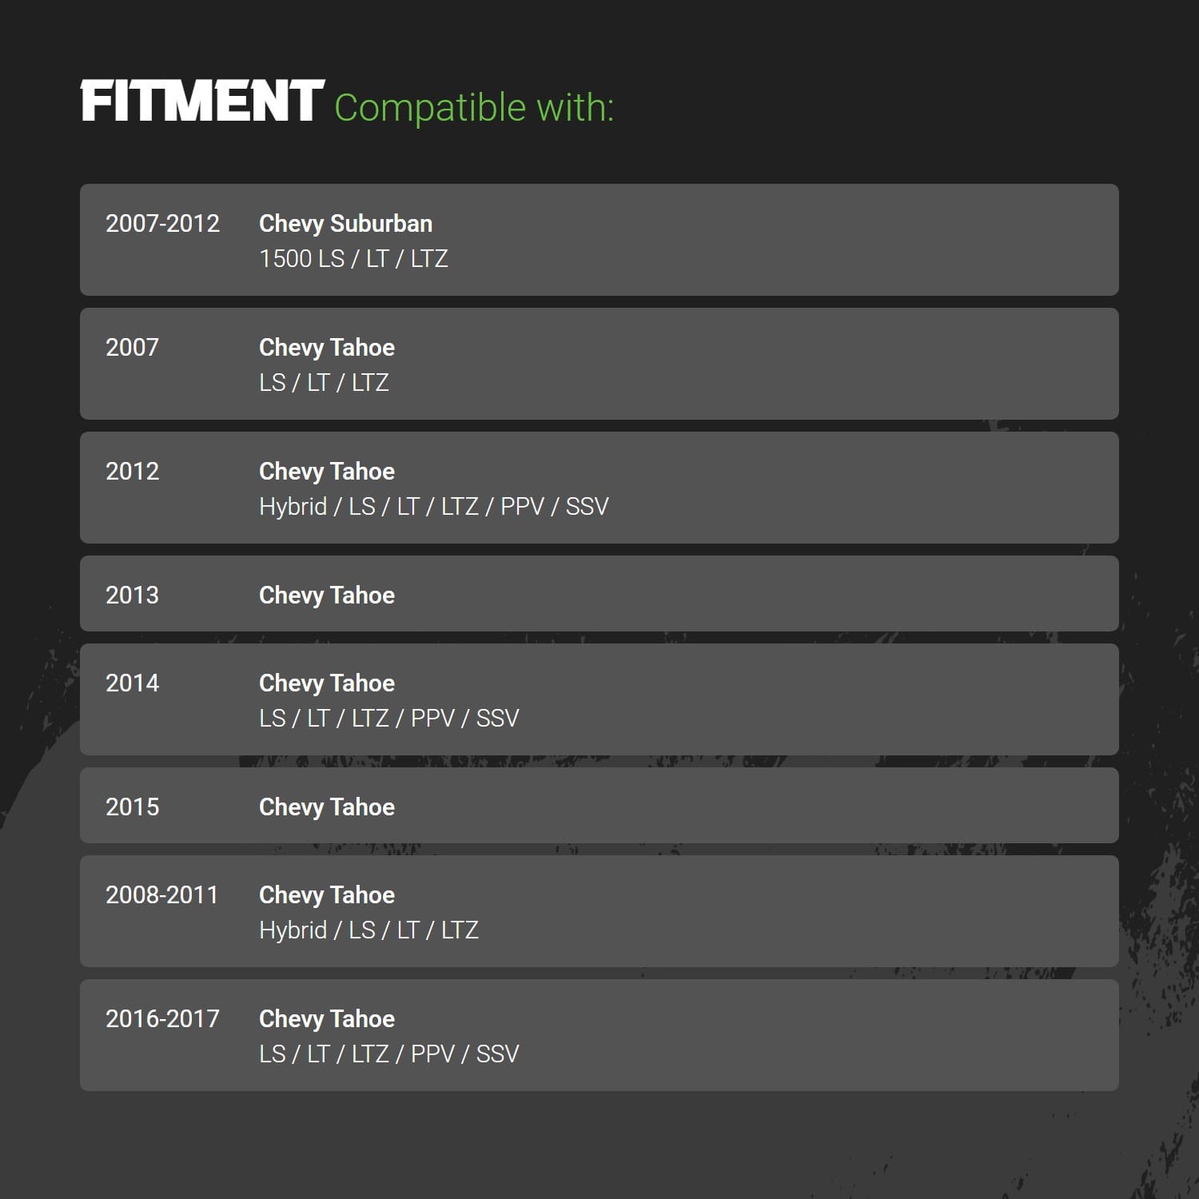Select the 2013 Chevy Tahoe row
The height and width of the screenshot is (1199, 1199).
tap(599, 594)
